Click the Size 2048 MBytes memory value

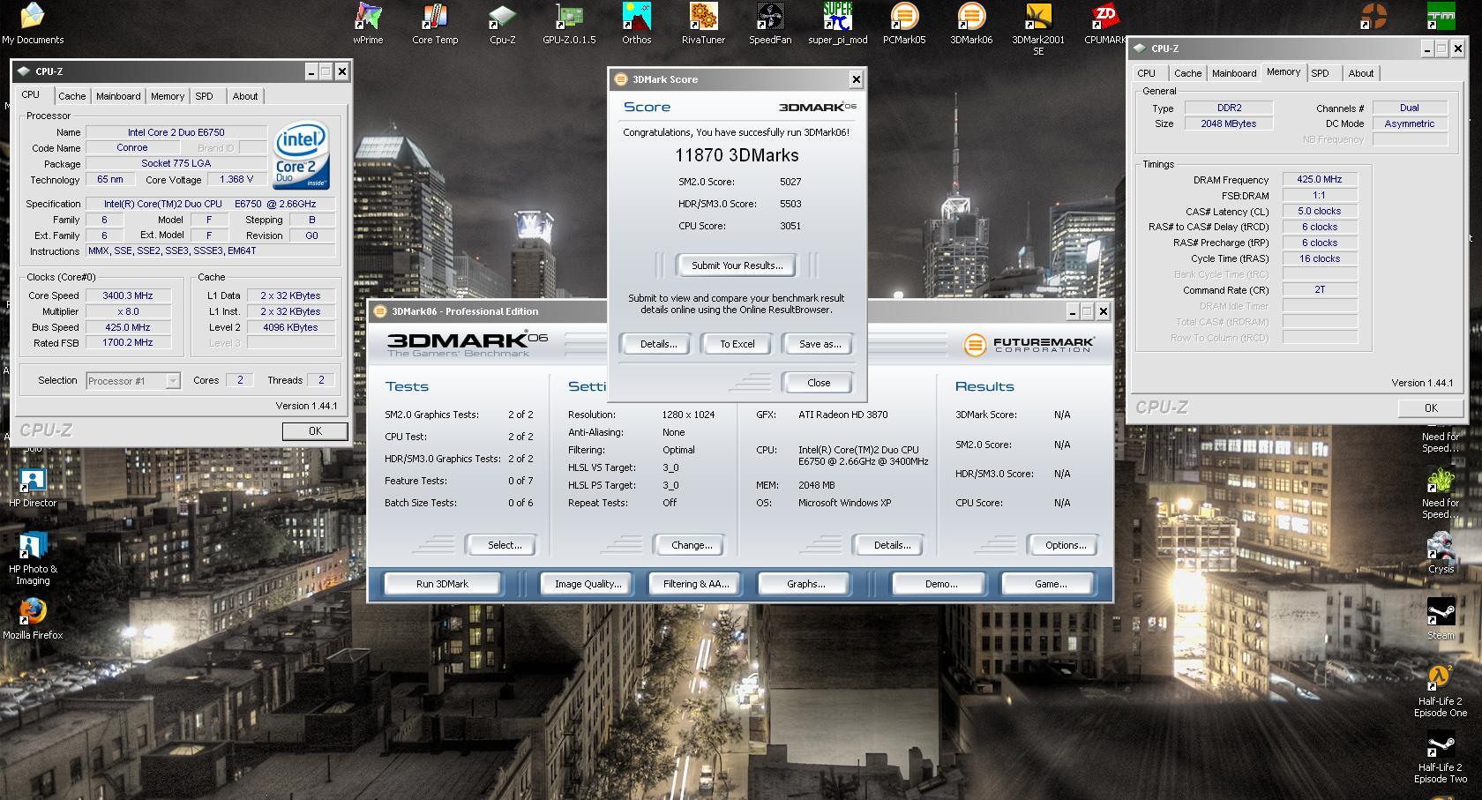tap(1228, 123)
